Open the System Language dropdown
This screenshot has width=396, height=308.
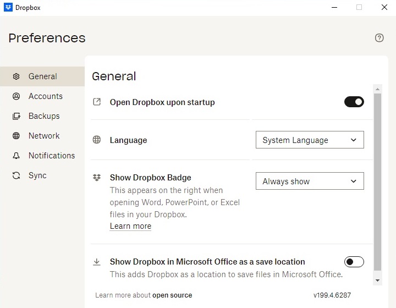(310, 140)
